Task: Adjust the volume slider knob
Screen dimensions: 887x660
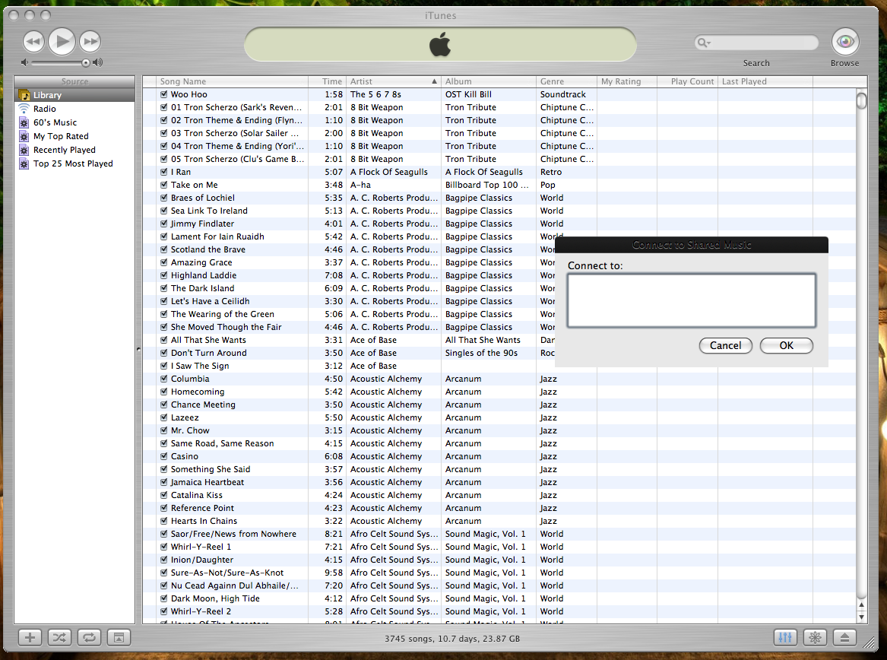Action: pyautogui.click(x=85, y=62)
